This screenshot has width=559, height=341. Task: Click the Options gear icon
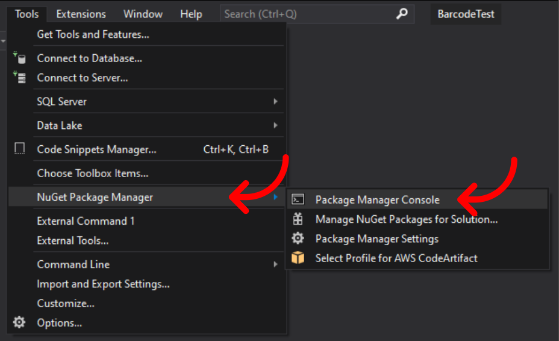19,322
